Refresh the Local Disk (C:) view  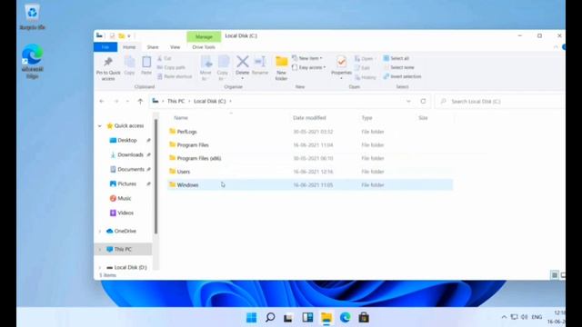pos(423,101)
